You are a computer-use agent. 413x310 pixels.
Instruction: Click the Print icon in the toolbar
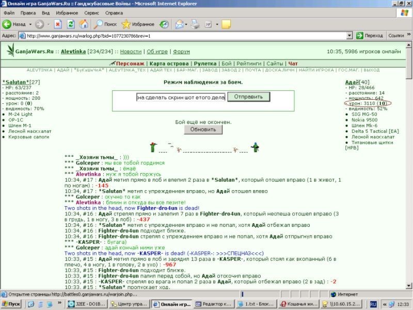click(195, 24)
